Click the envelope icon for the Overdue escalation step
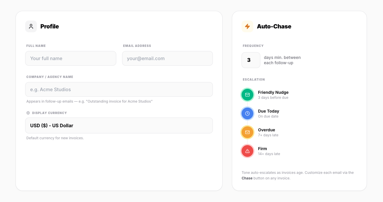Screen dimensions: 383x202 pos(247,132)
